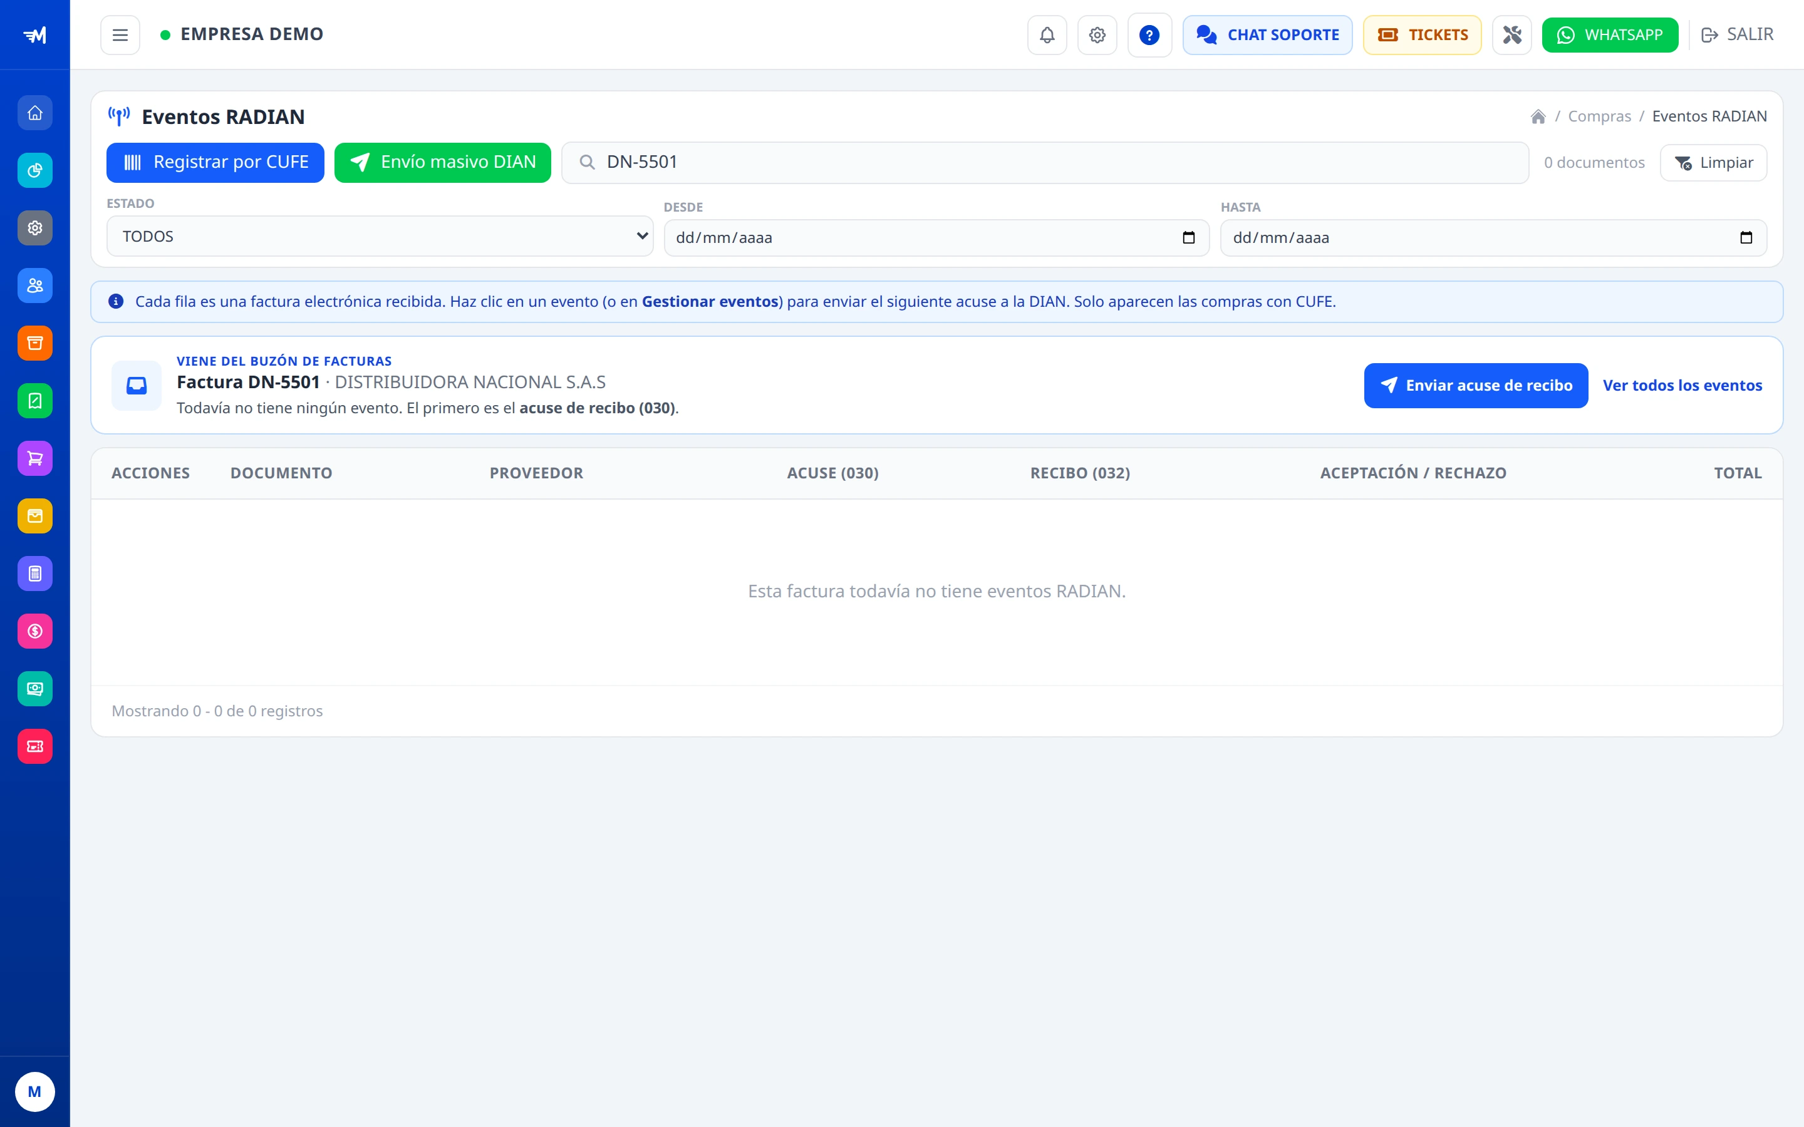Screen dimensions: 1804x1127
Task: Open the tools wrench icon in header
Action: [x=1511, y=35]
